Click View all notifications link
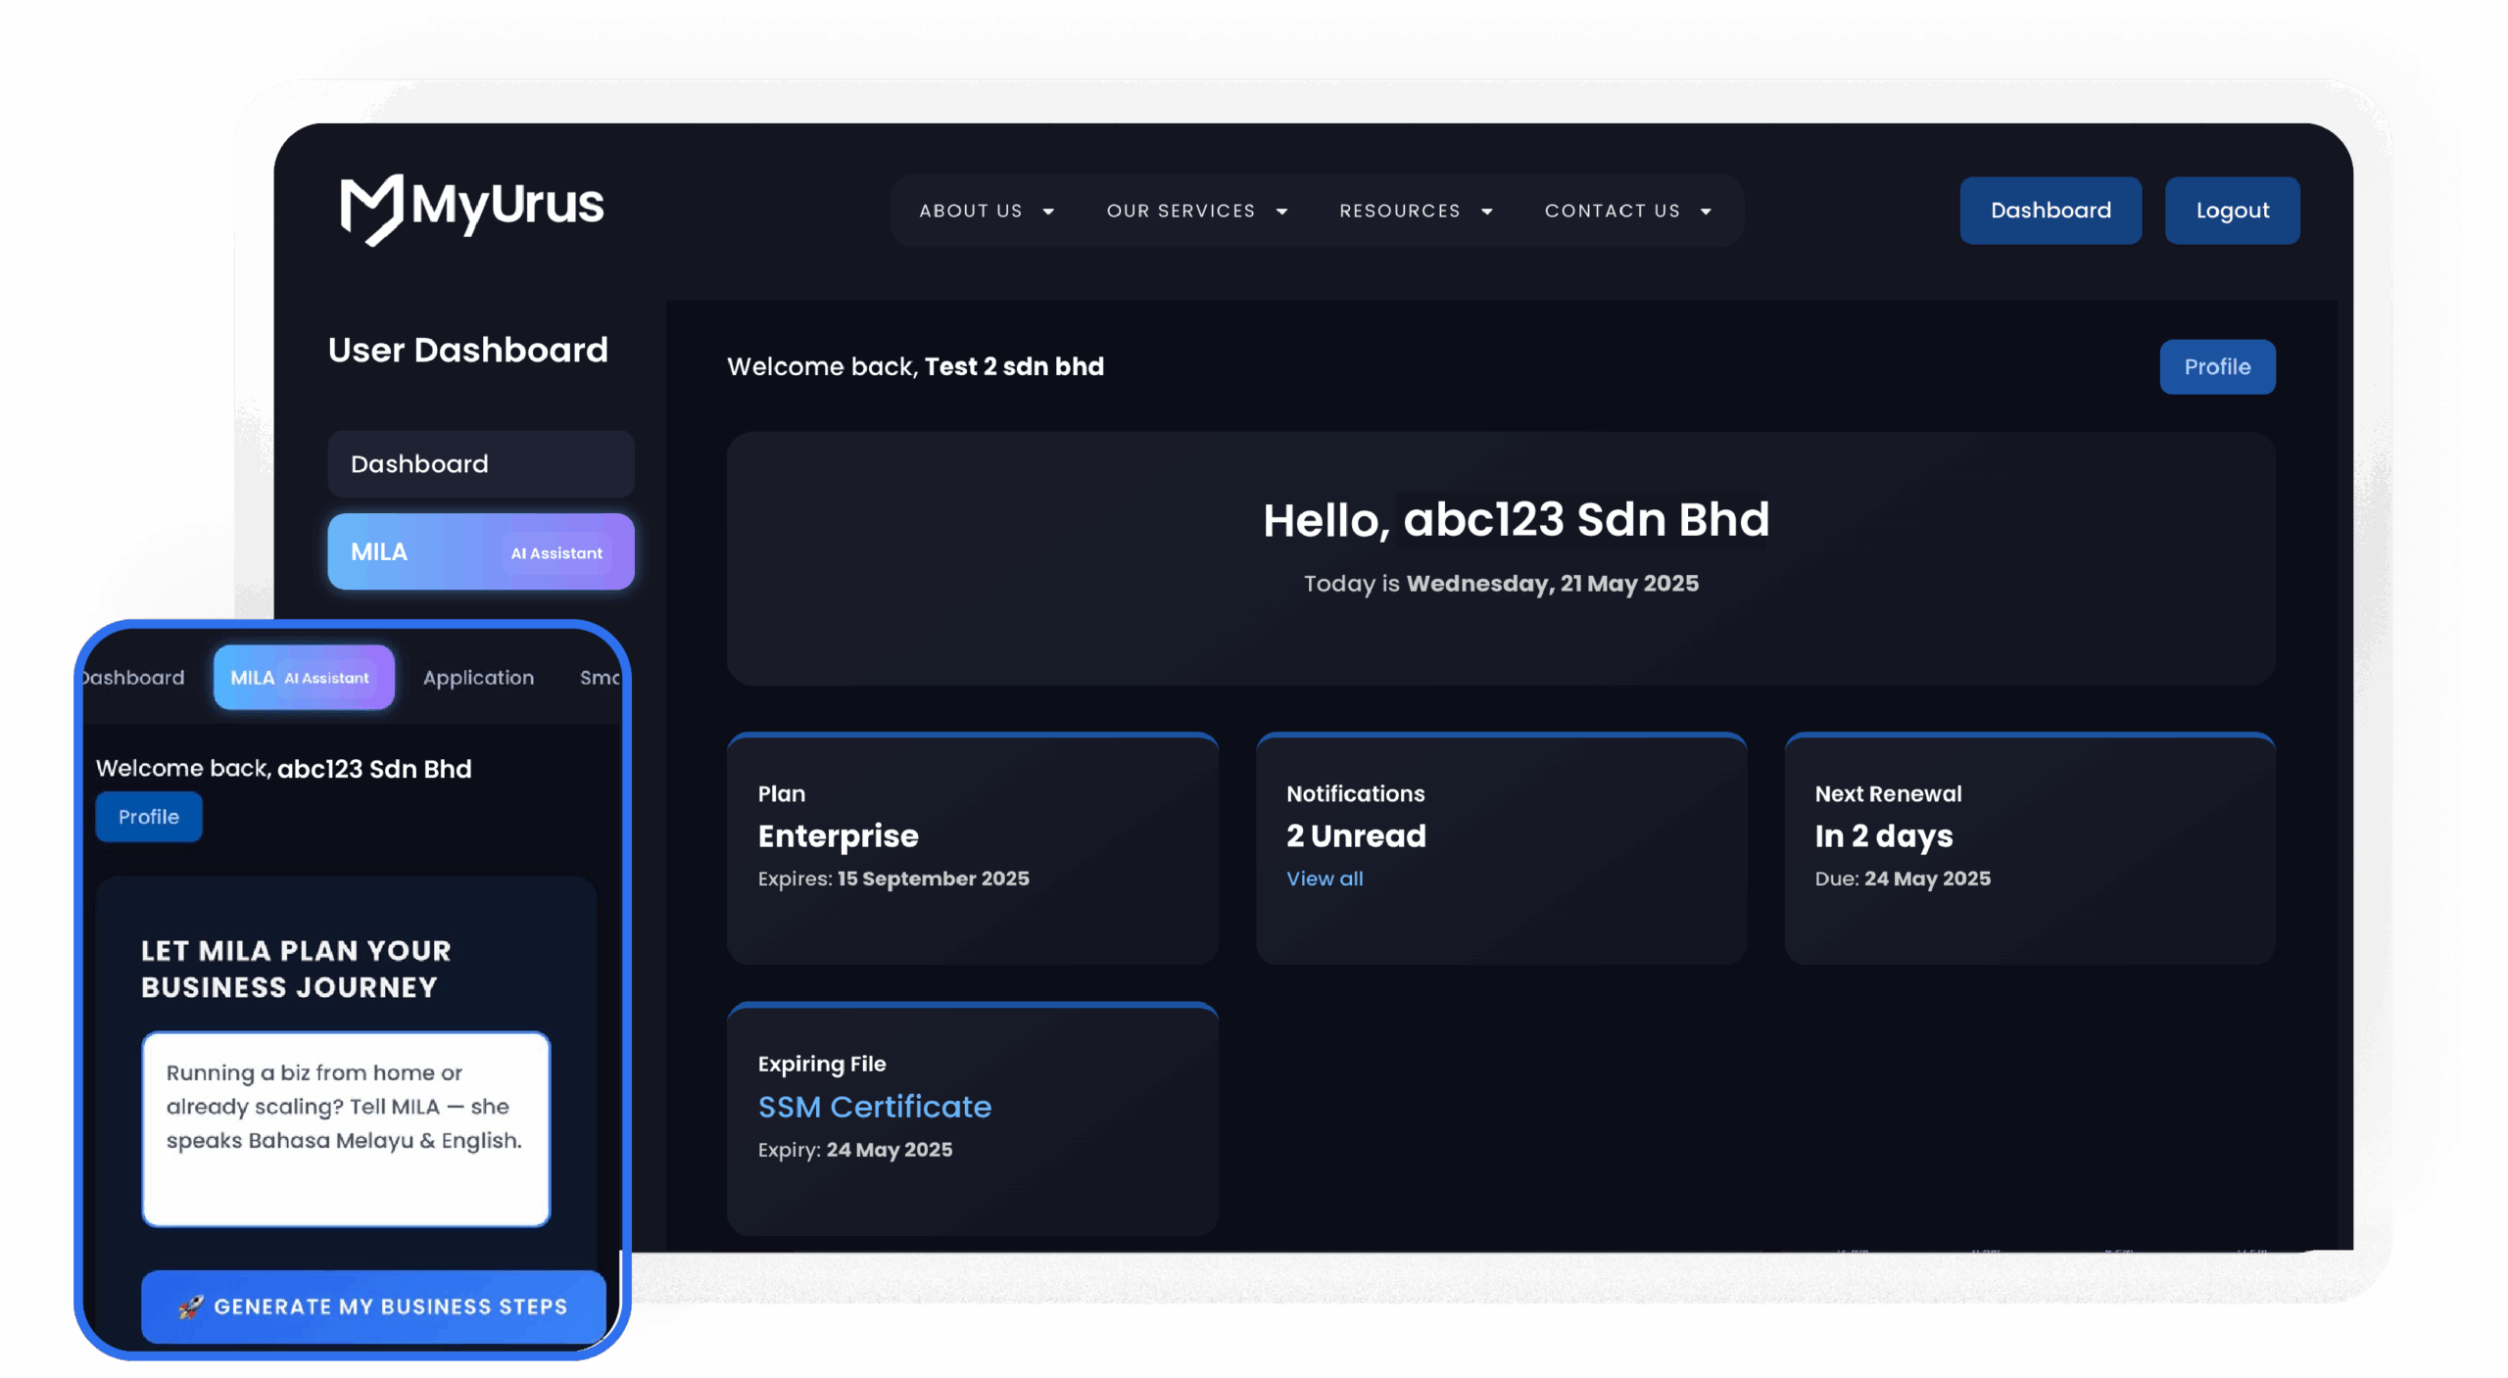2508x1378 pixels. click(1325, 879)
